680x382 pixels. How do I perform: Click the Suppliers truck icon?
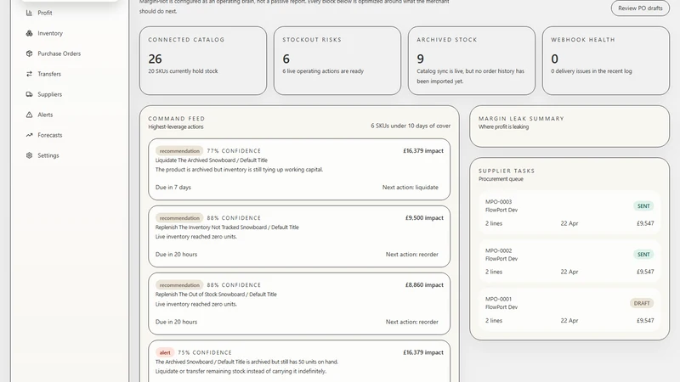(x=29, y=94)
